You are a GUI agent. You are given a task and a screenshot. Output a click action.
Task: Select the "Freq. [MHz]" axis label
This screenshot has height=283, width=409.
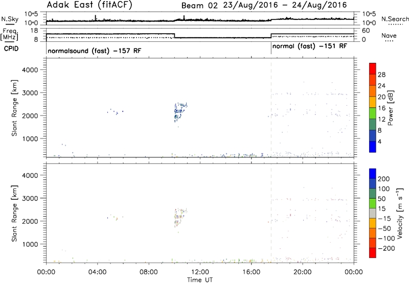point(9,34)
